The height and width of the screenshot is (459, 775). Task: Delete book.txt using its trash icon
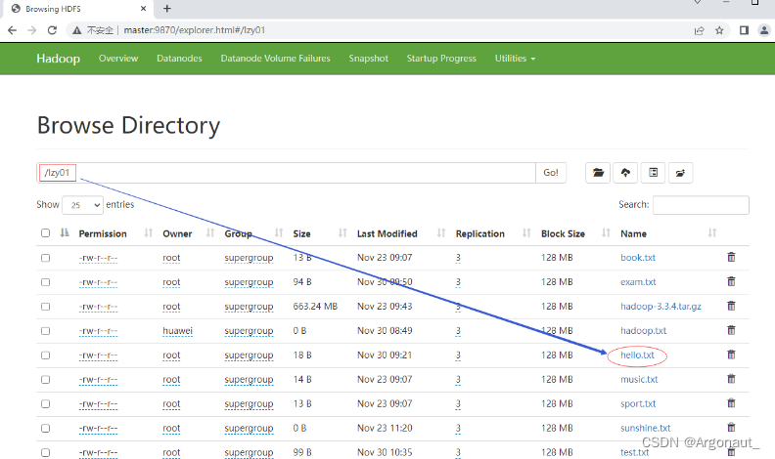[x=730, y=258]
